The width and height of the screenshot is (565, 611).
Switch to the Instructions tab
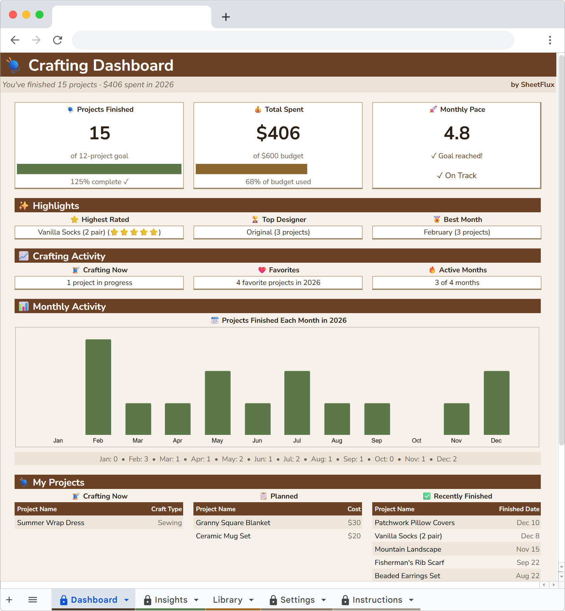(x=377, y=600)
